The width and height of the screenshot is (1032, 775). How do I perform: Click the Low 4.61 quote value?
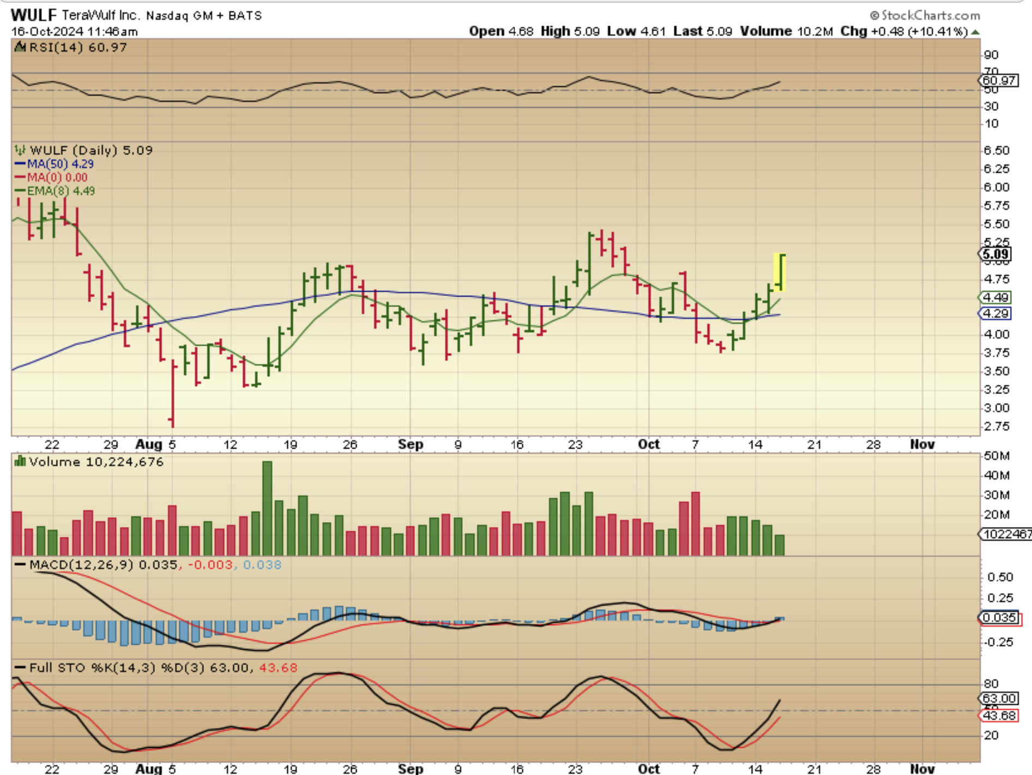pyautogui.click(x=636, y=31)
